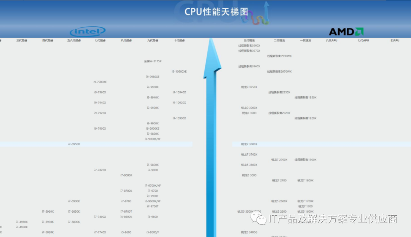411x237 pixels.
Task: Click the 锐龙7 3800X entry
Action: [x=249, y=144]
